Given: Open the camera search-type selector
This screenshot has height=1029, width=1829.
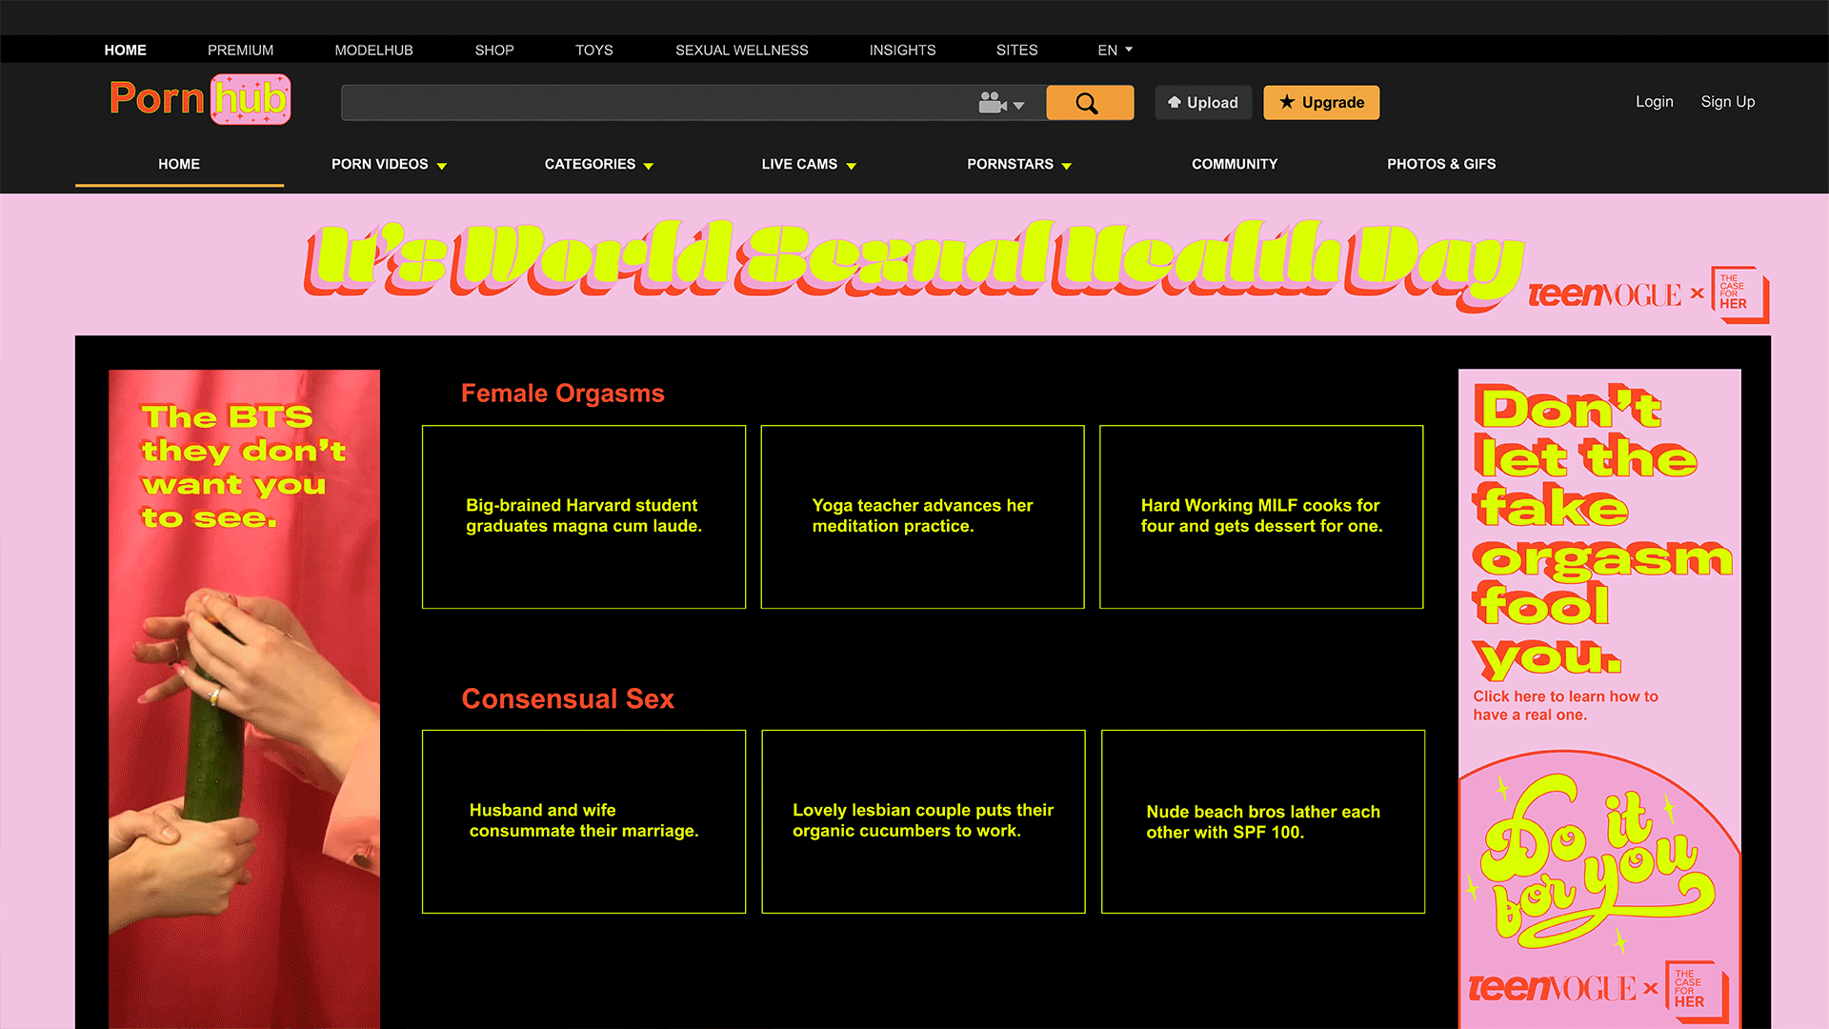Looking at the screenshot, I should 1001,103.
